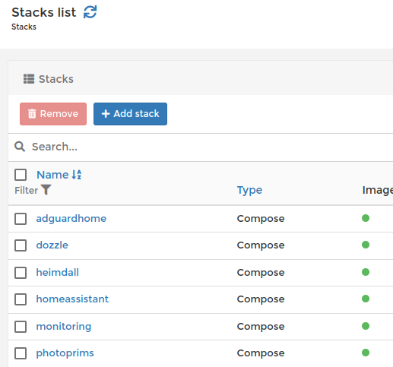Check the dozzle stack checkbox
The height and width of the screenshot is (367, 393).
coord(21,245)
